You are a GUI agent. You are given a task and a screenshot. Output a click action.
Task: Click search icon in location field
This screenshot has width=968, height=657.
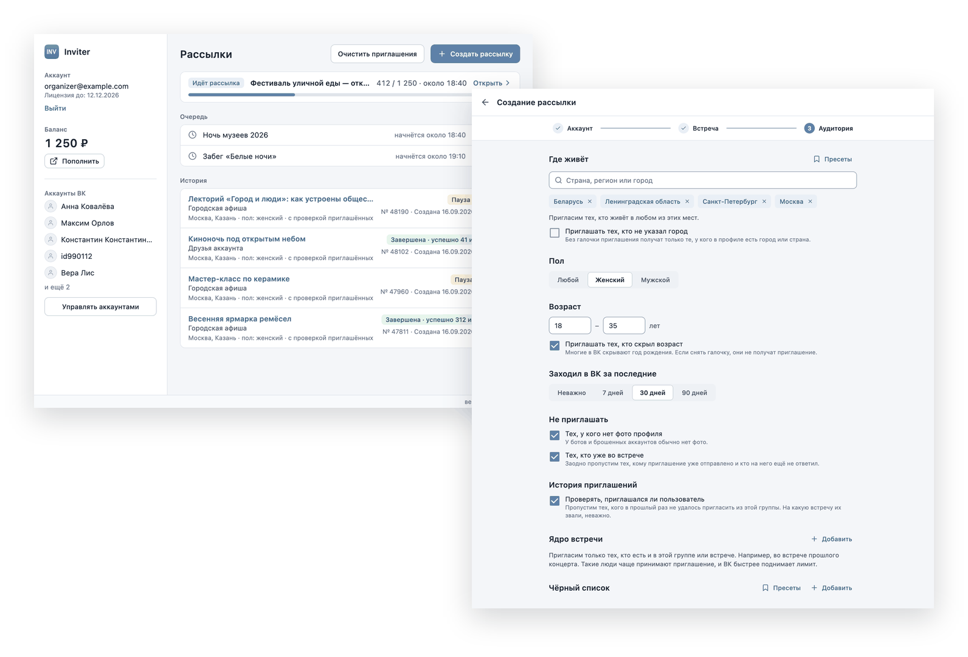tap(558, 181)
